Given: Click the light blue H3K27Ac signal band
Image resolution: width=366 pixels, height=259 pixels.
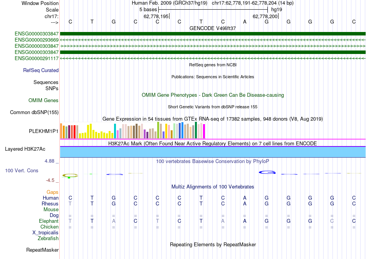Looking at the screenshot, I should tap(213, 152).
